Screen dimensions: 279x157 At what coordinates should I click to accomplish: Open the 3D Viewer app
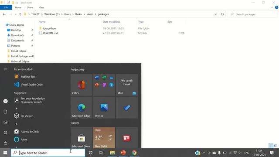24,116
